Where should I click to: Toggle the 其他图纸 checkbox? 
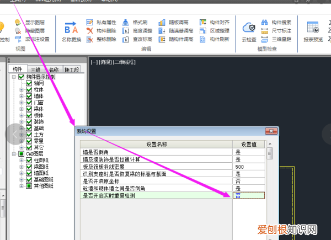click(x=29, y=186)
